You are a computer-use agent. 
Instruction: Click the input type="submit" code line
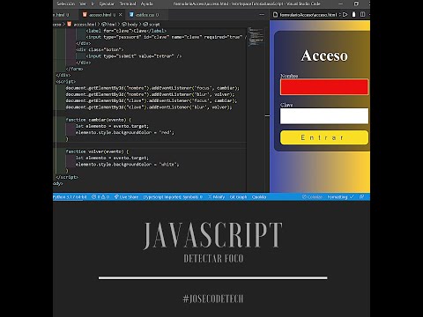pos(134,56)
